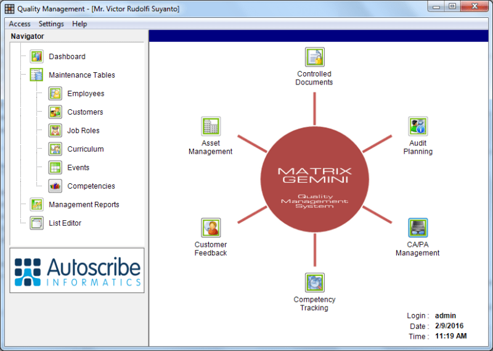The image size is (493, 351).
Task: Click the Autoscribe Informatics logo
Action: point(77,271)
